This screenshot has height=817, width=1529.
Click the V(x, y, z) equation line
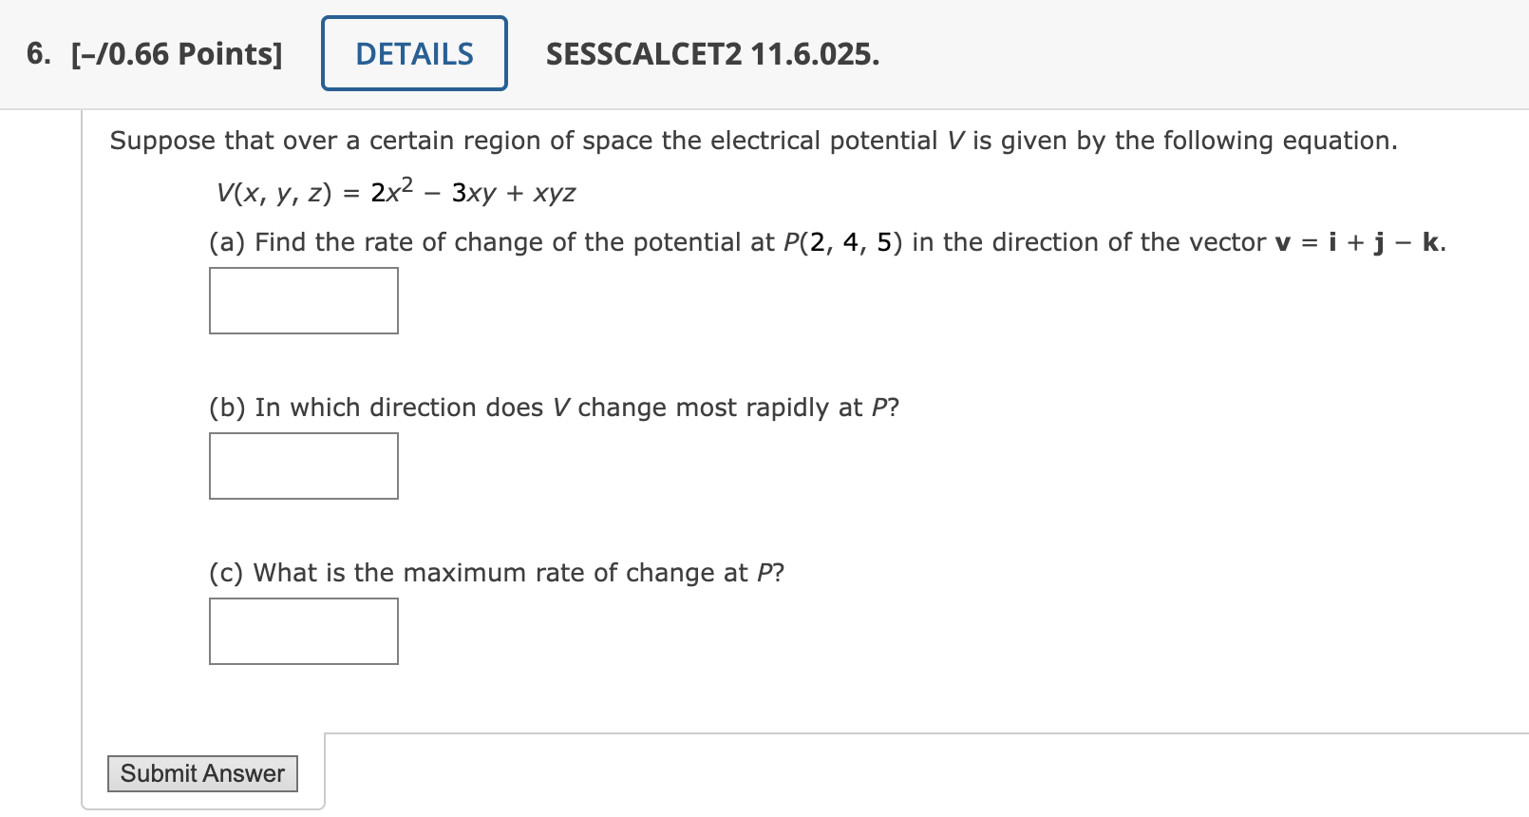click(x=396, y=192)
